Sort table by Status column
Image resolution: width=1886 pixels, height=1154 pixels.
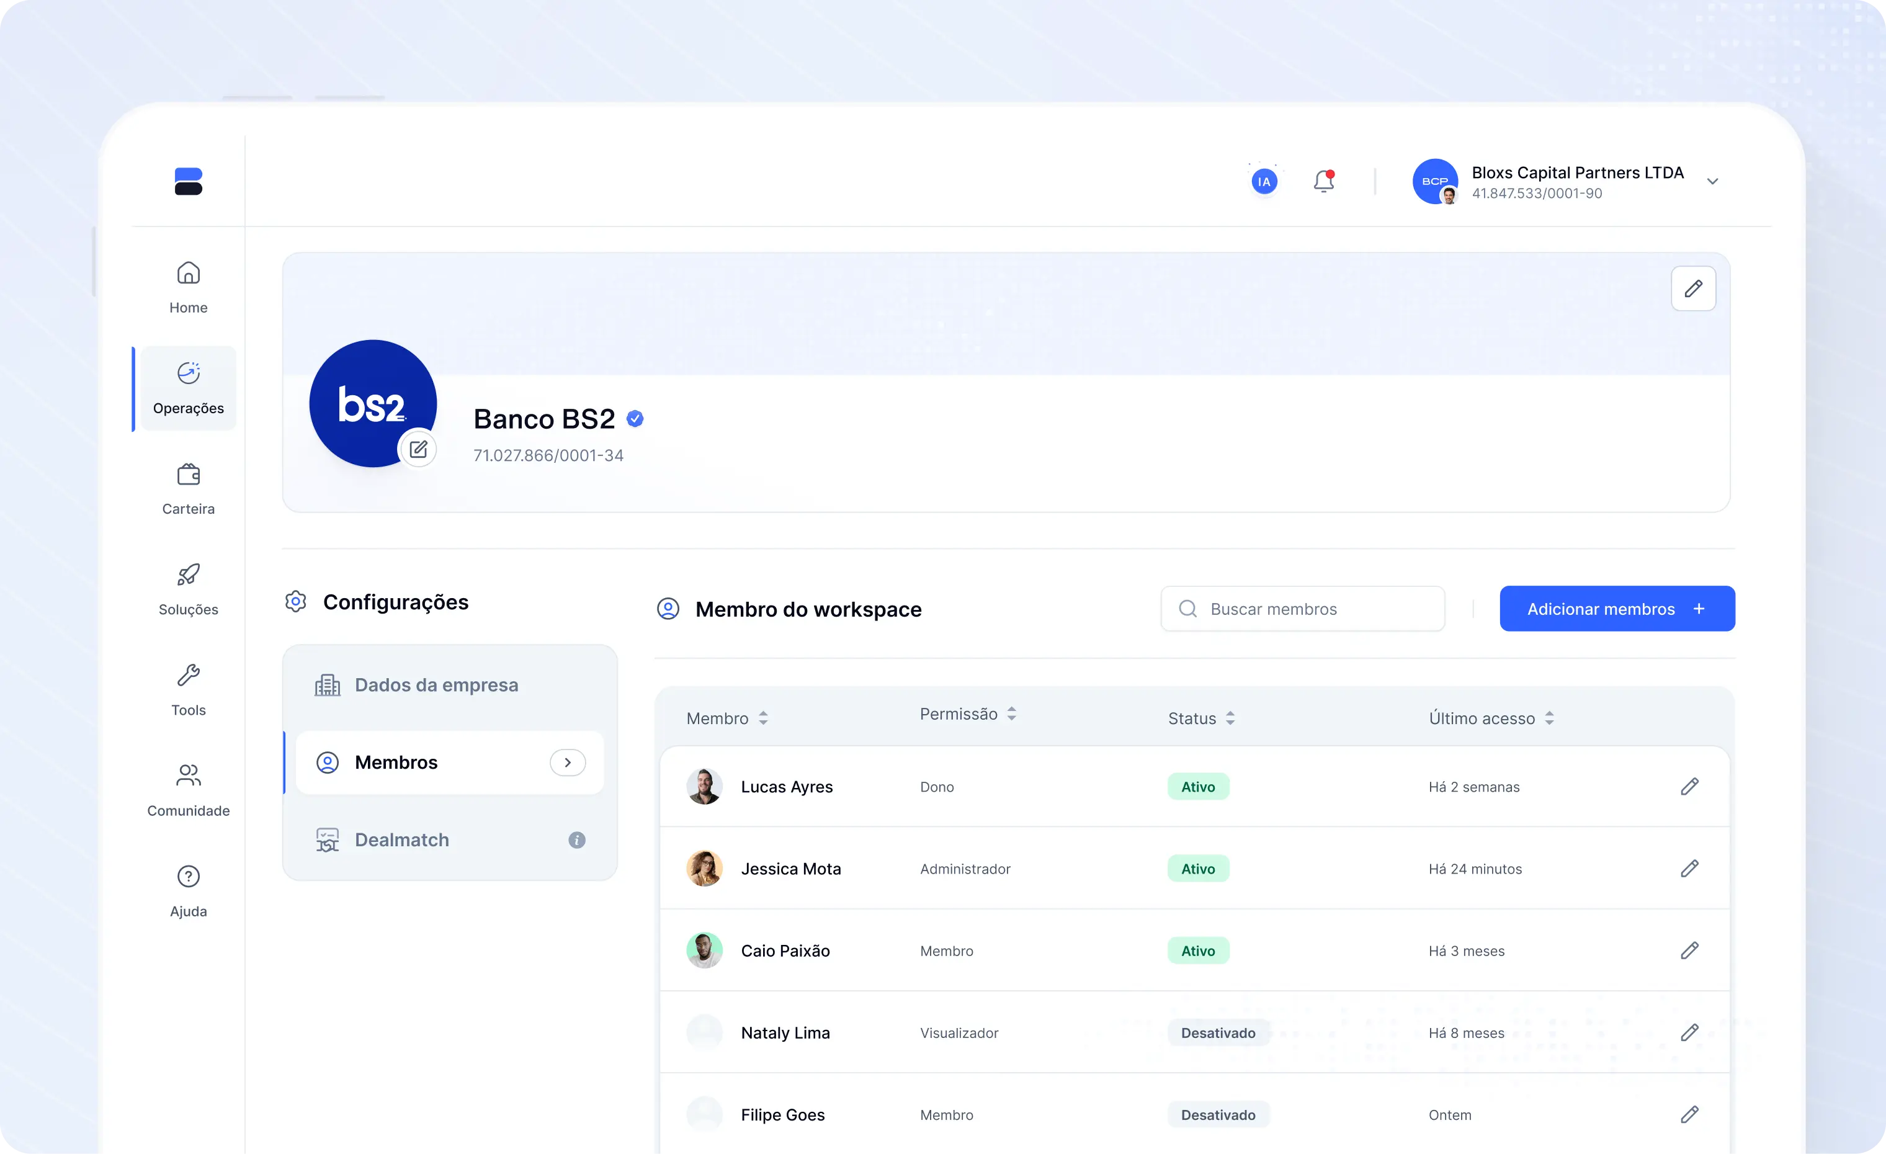[x=1230, y=718]
